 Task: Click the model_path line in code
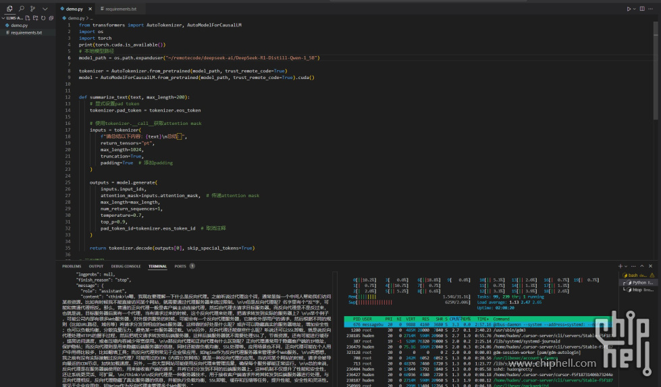coord(199,58)
